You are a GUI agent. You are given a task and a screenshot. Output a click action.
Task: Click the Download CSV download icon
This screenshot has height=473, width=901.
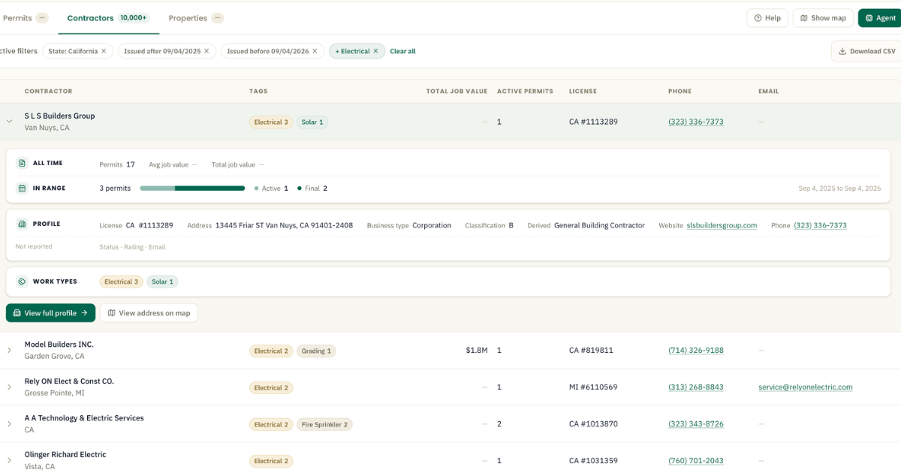click(x=842, y=51)
